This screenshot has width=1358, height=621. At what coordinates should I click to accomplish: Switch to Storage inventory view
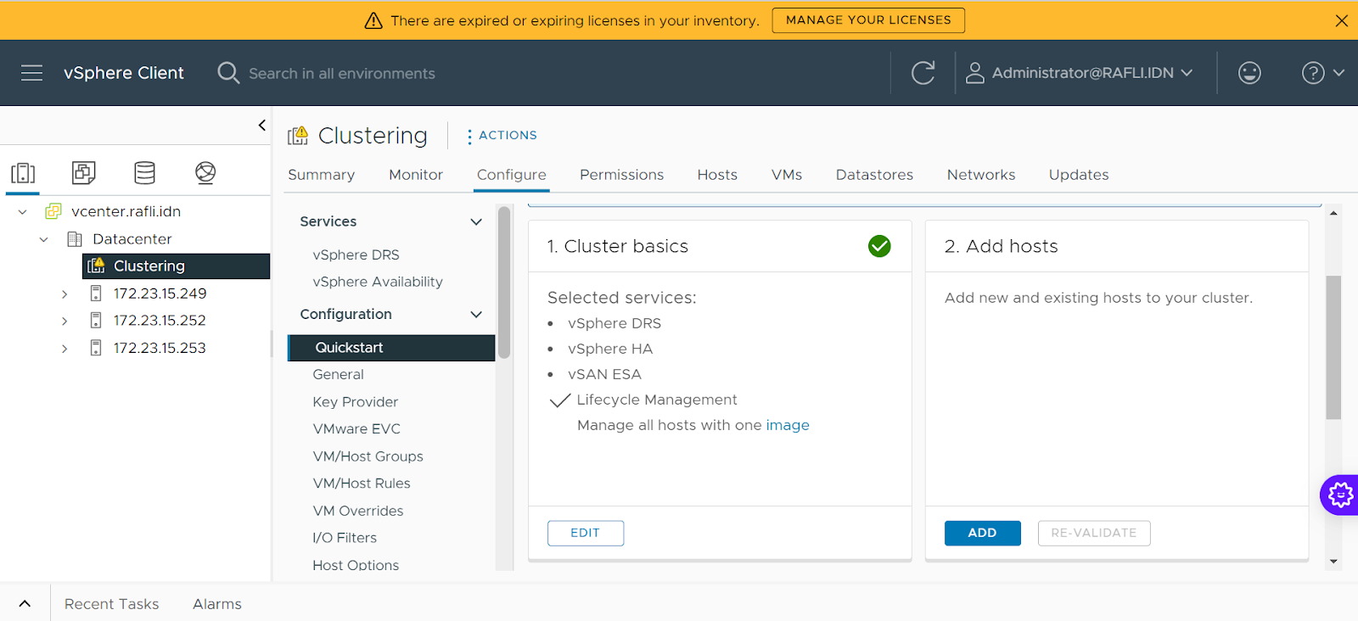pos(145,173)
